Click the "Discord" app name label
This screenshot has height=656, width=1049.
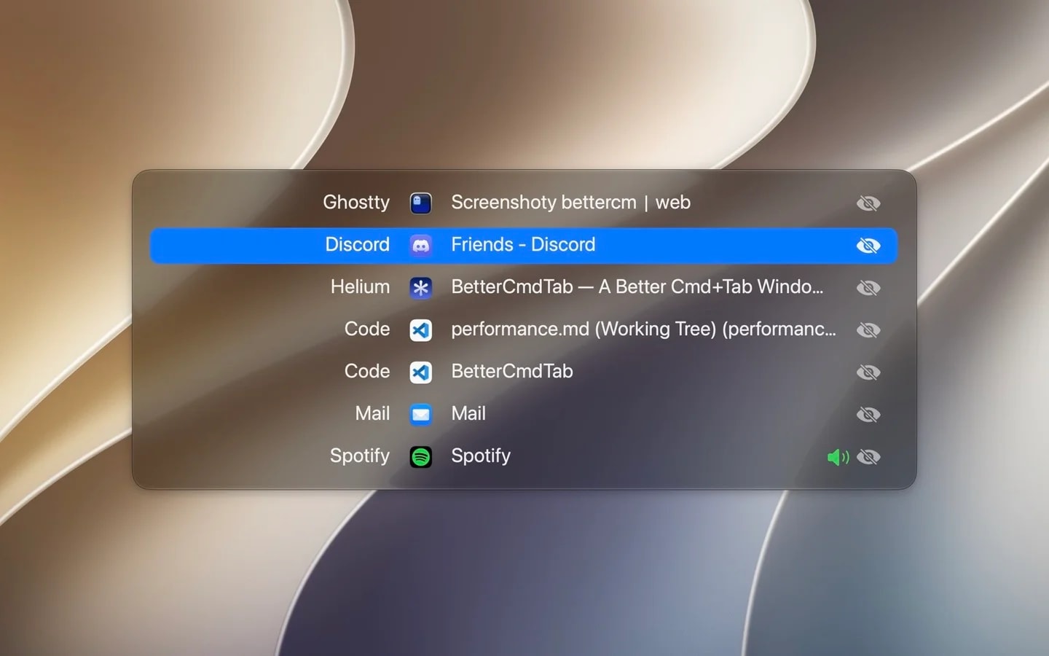(357, 244)
